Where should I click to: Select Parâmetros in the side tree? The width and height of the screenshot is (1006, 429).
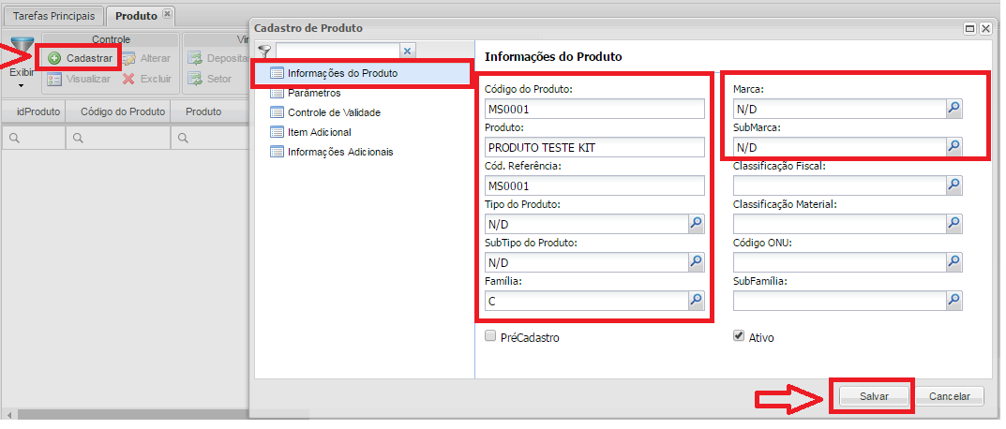pos(313,93)
